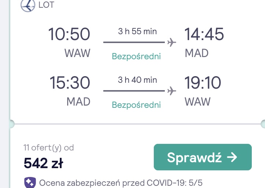Click outbound departure time 10:50

pyautogui.click(x=69, y=34)
